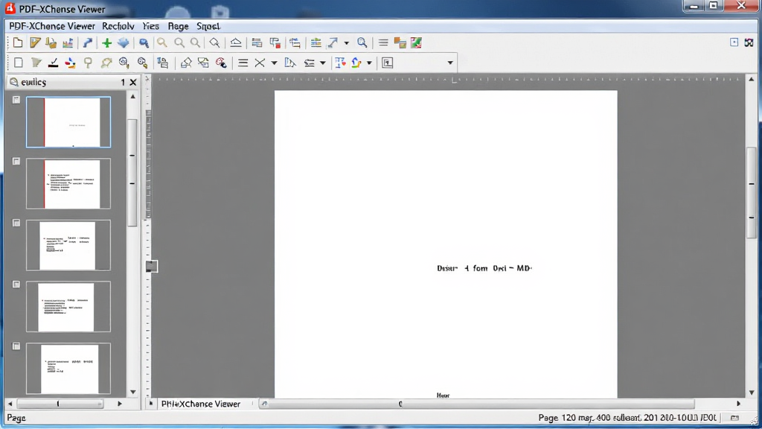Select the third page thumbnail
The width and height of the screenshot is (762, 429).
pos(68,245)
